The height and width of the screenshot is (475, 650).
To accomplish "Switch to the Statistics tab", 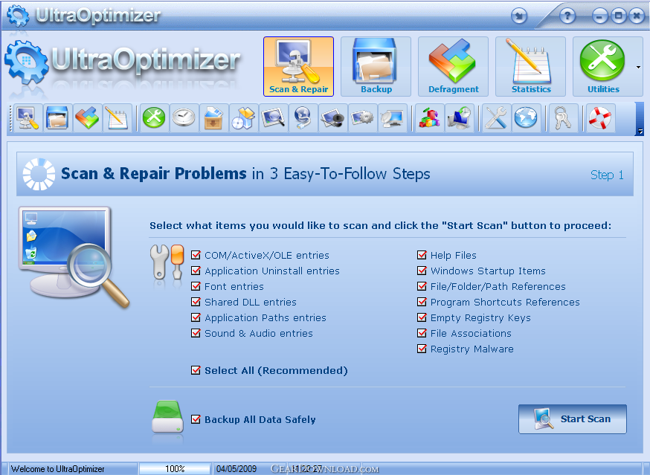I will tap(530, 66).
